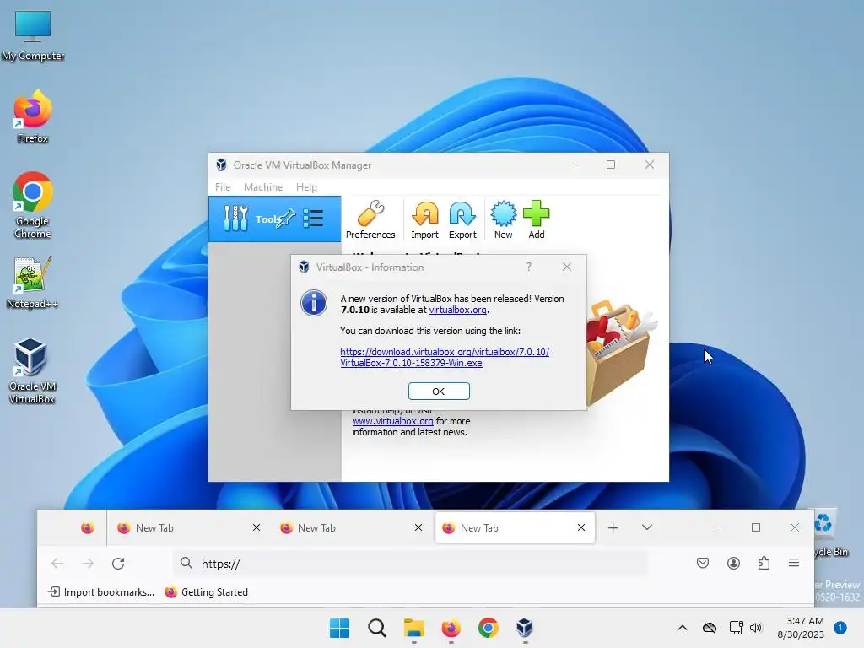The width and height of the screenshot is (864, 648).
Task: Open the Firefox hamburger application menu
Action: click(794, 563)
